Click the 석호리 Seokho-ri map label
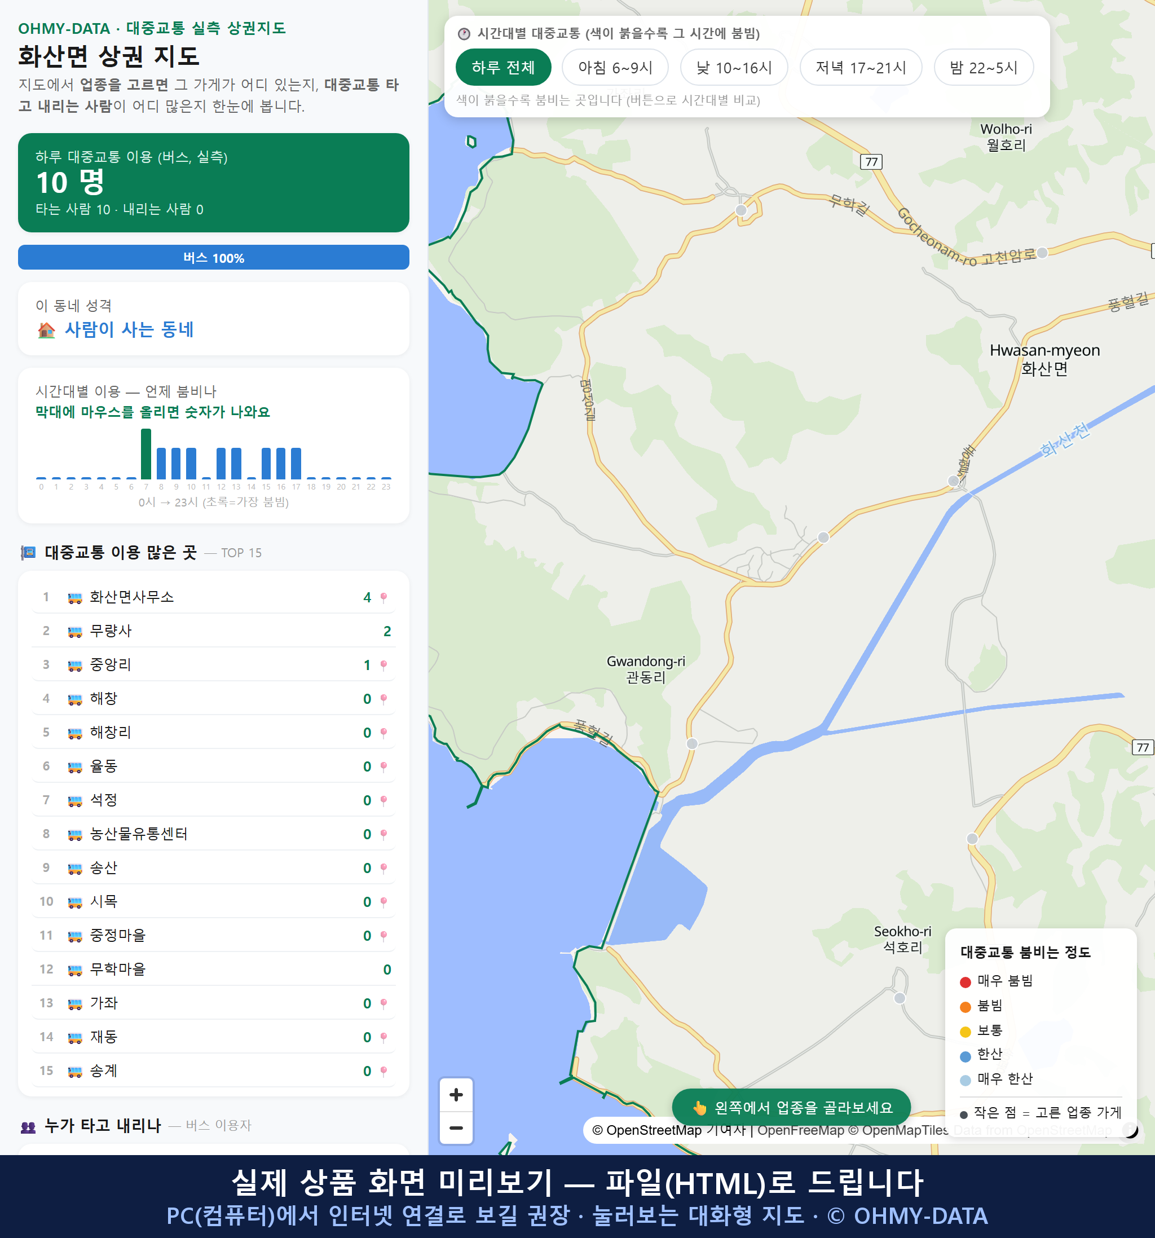Viewport: 1155px width, 1238px height. point(902,939)
